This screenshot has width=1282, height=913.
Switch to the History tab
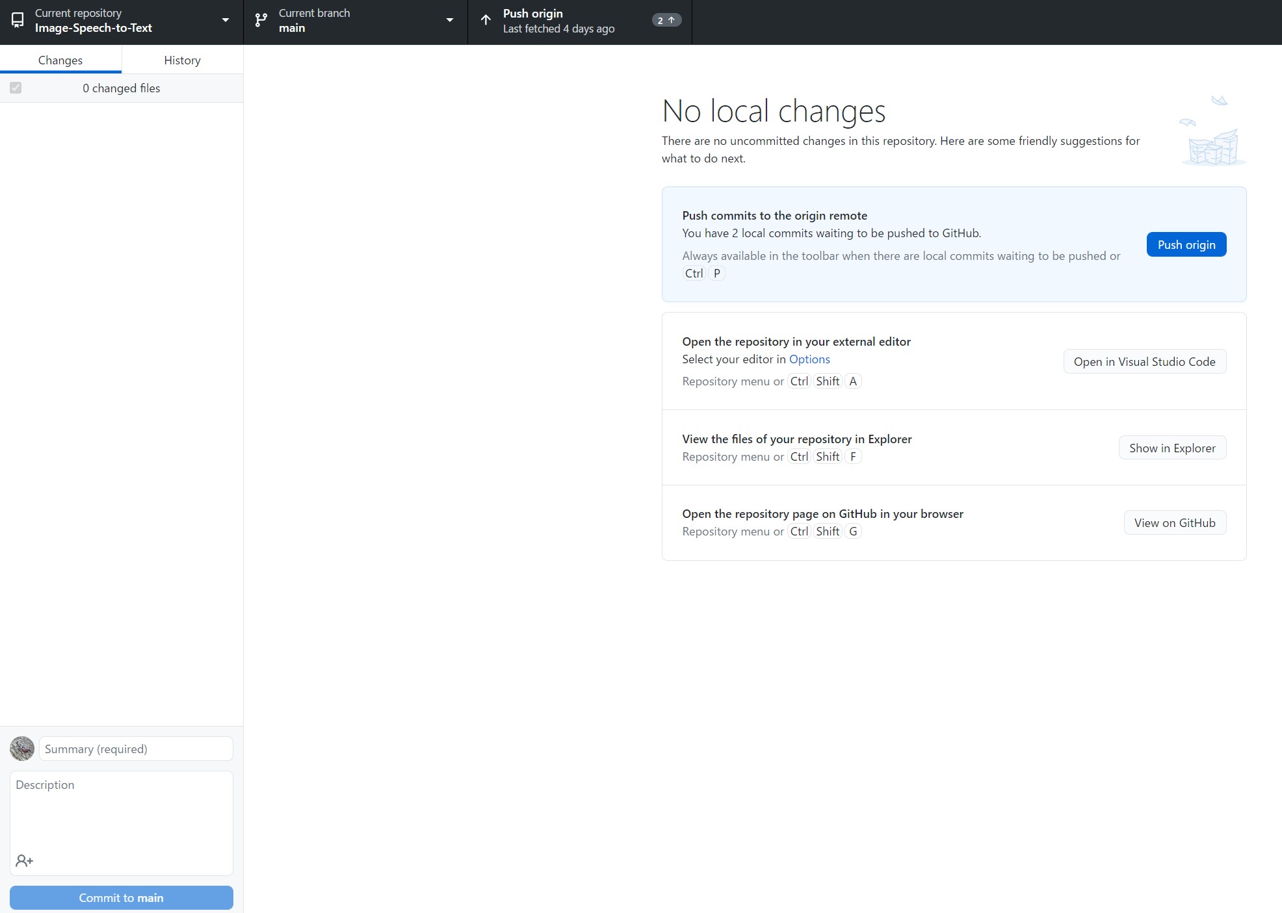[182, 60]
